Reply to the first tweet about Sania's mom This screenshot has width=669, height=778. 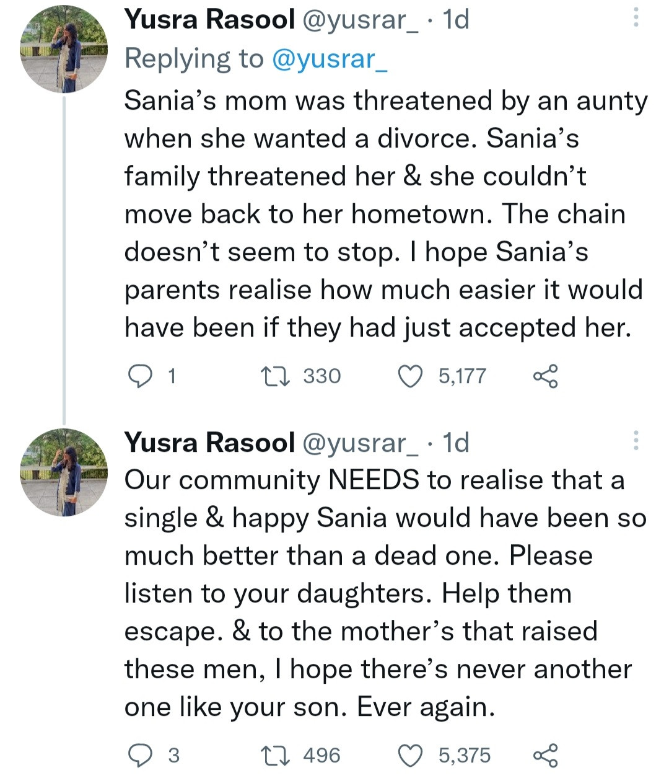pyautogui.click(x=140, y=376)
